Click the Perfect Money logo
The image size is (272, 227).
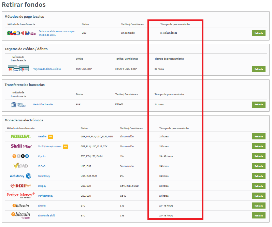[20, 195]
